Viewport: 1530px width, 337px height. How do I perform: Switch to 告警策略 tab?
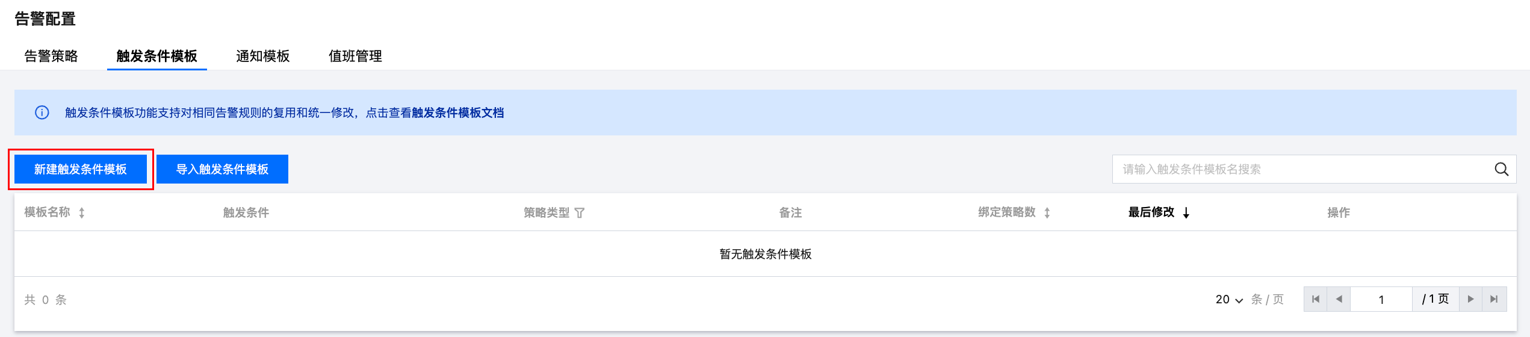coord(51,56)
